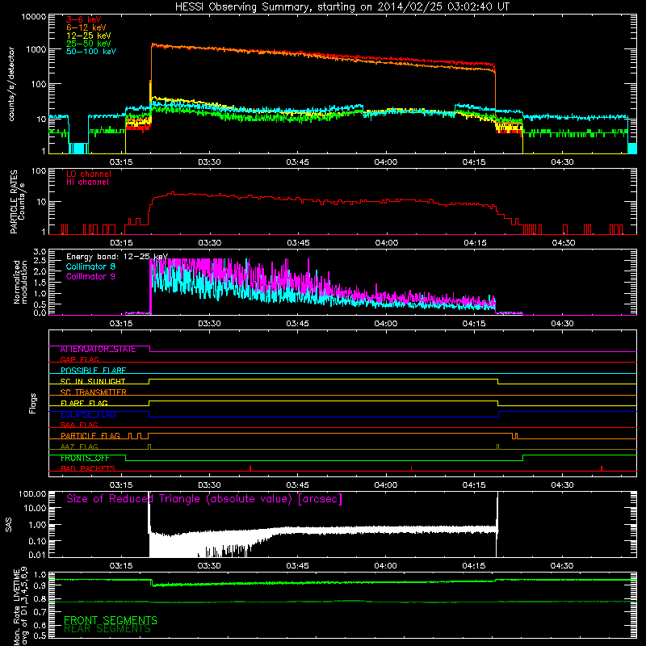646x646 pixels.
Task: Click the Normalized modulation axis label
Action: pos(20,282)
